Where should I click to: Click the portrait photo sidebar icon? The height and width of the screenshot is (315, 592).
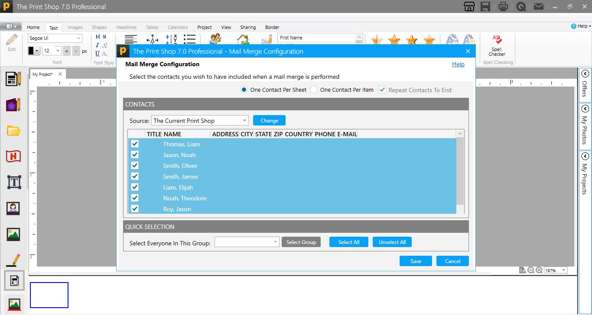pyautogui.click(x=13, y=209)
